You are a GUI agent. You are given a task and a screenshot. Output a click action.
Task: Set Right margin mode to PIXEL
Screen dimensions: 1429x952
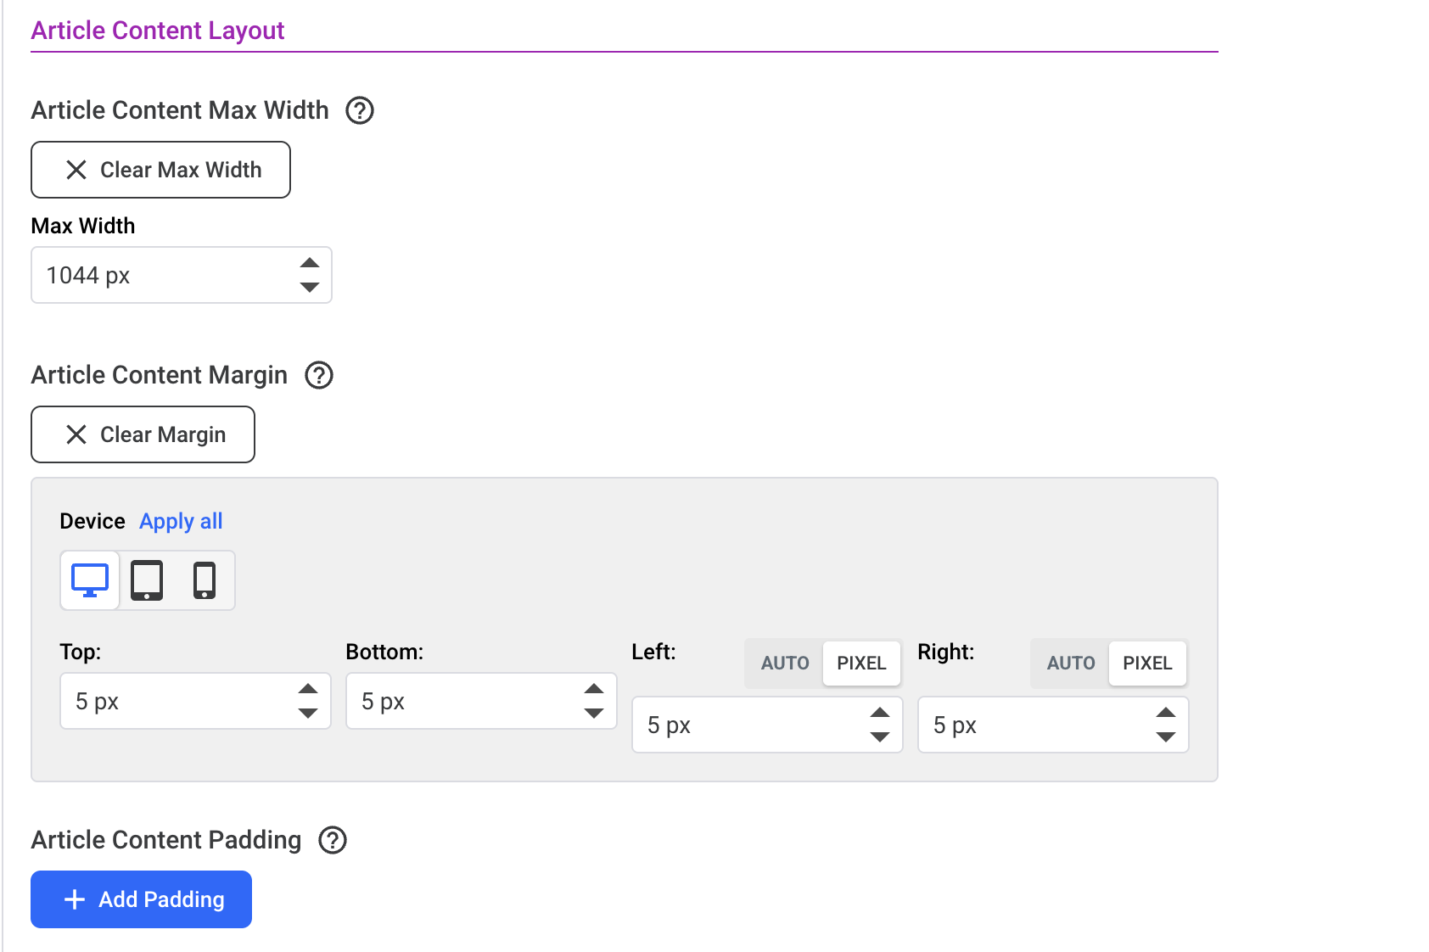point(1147,664)
